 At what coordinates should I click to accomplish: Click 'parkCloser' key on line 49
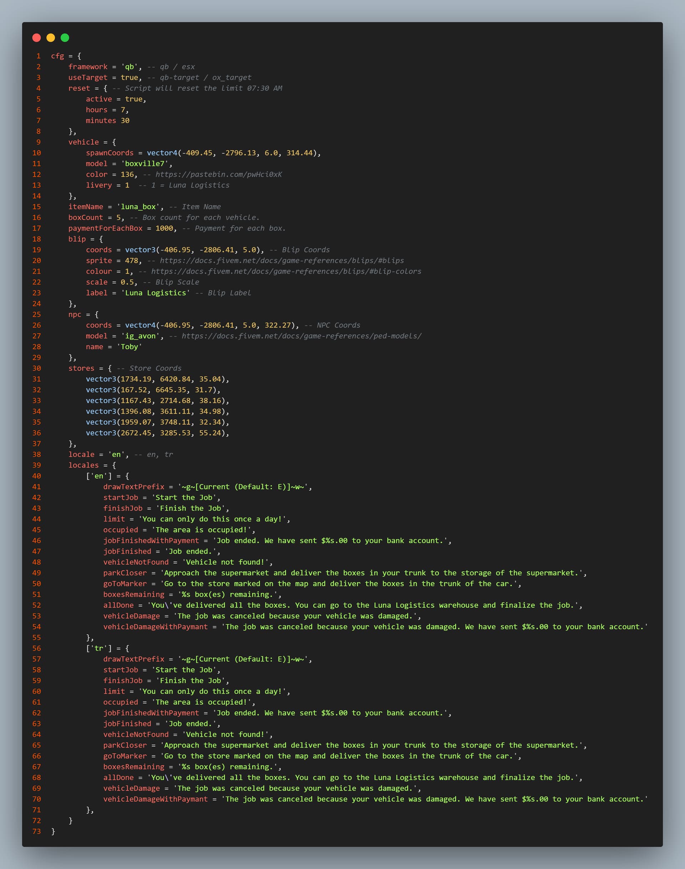pos(125,573)
